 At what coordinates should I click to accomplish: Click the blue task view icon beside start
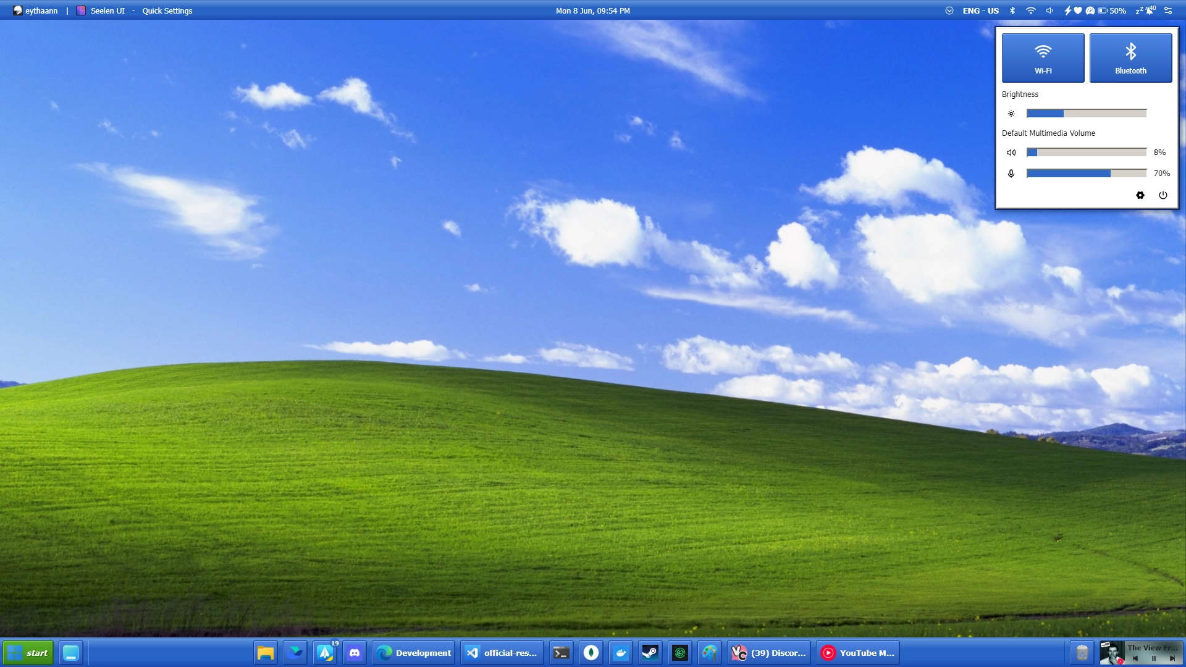tap(71, 653)
